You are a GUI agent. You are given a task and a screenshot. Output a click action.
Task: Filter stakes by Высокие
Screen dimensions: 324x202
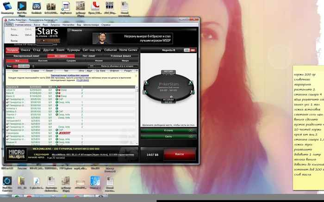tap(43, 61)
